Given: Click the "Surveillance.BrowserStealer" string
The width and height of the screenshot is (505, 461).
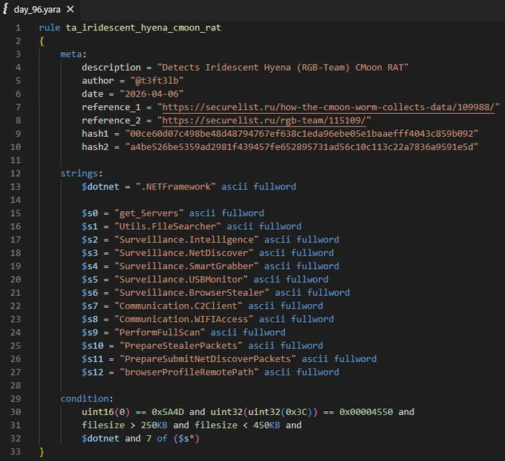Looking at the screenshot, I should (192, 292).
